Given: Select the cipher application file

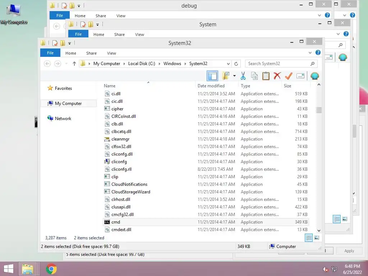Looking at the screenshot, I should tap(206, 109).
